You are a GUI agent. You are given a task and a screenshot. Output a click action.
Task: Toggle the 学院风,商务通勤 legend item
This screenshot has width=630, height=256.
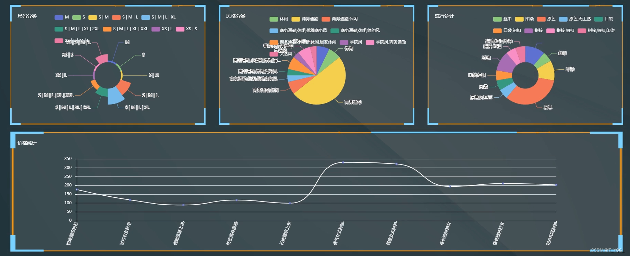coord(386,42)
